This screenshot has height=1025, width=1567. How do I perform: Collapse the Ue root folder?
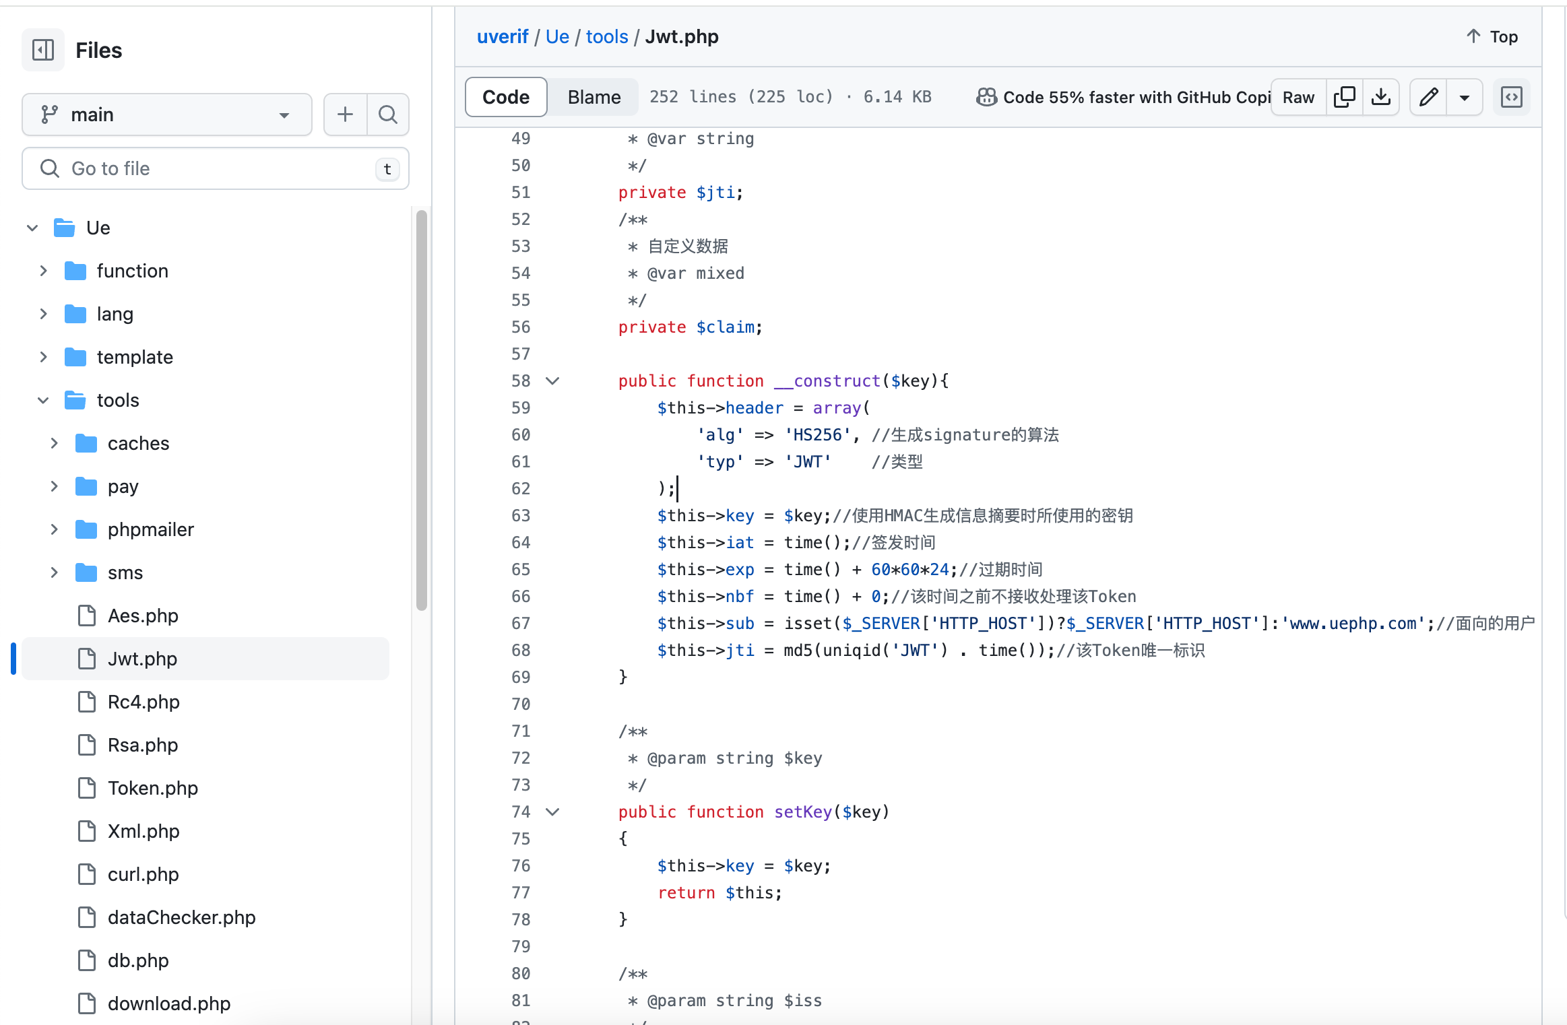pyautogui.click(x=32, y=228)
